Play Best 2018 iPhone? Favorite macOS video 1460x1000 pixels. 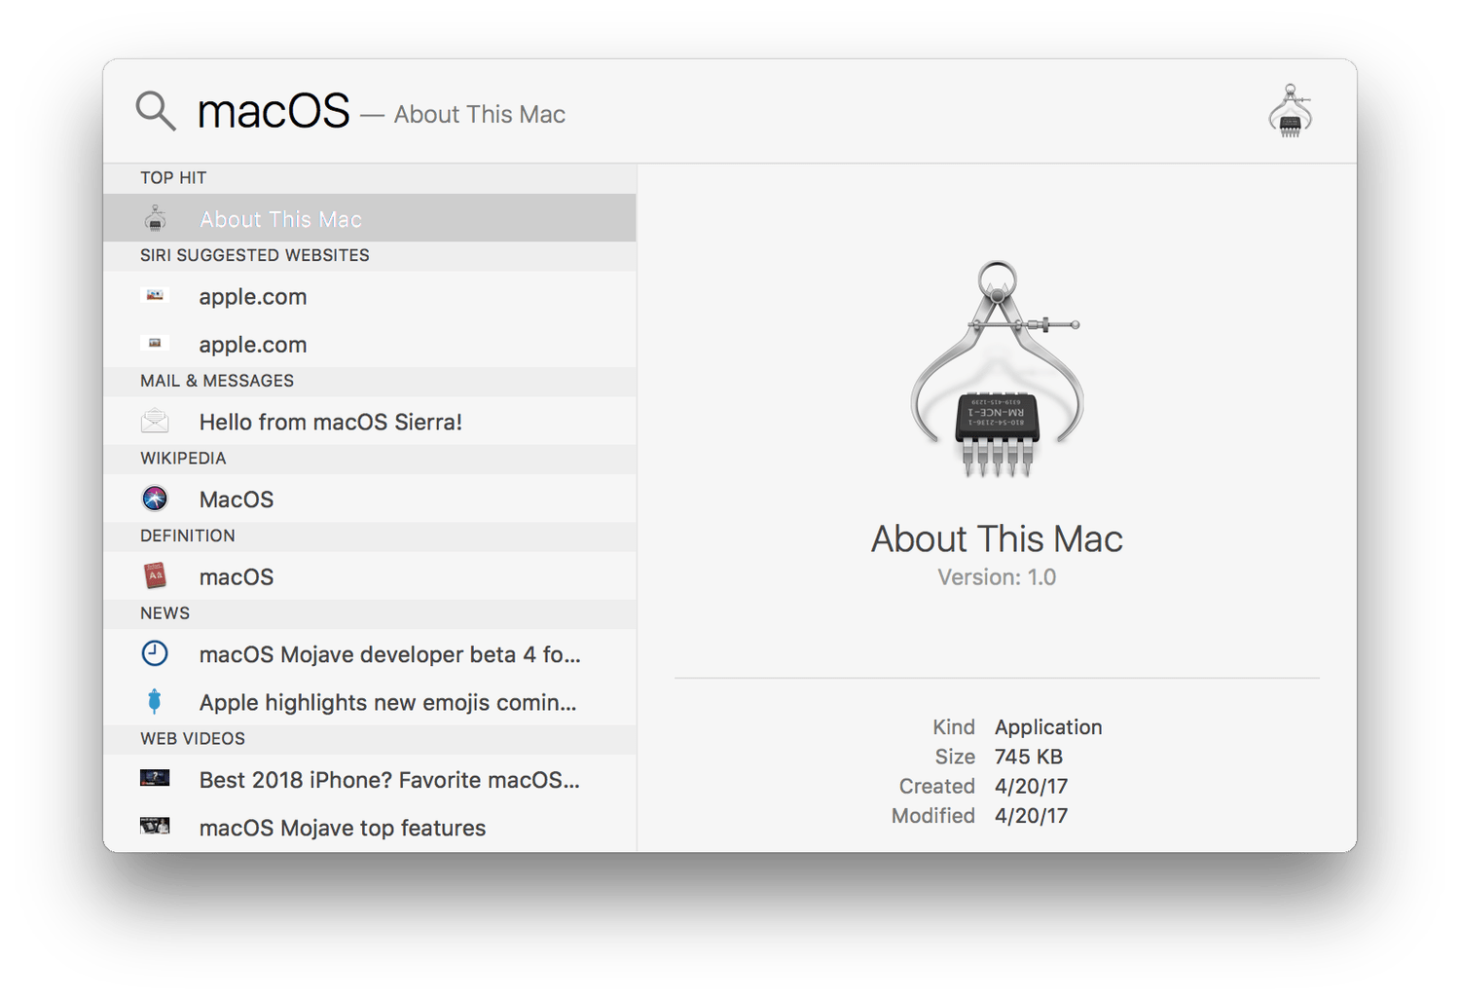[389, 780]
